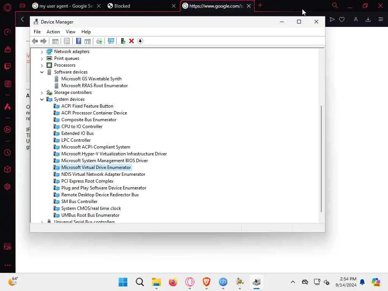This screenshot has width=388, height=291.
Task: Open the View menu
Action: tap(70, 32)
